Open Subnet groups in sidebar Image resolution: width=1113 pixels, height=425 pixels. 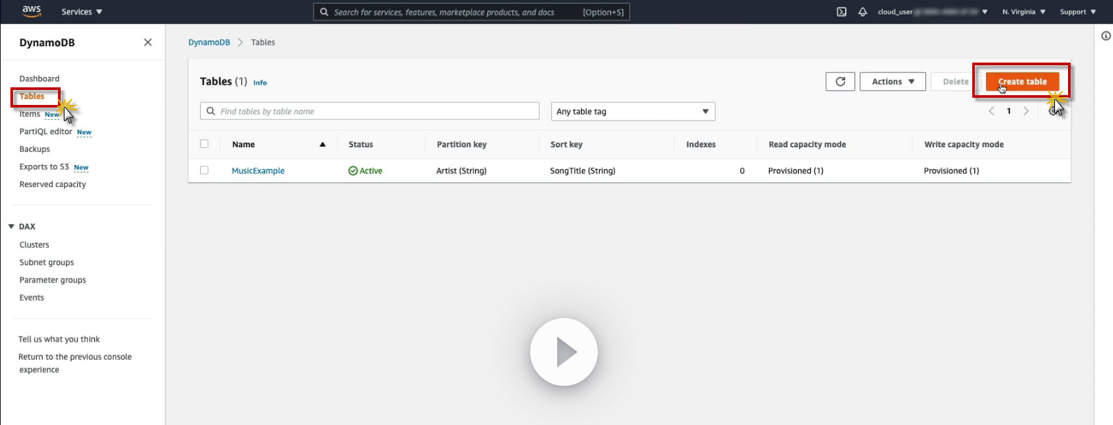[x=46, y=263]
